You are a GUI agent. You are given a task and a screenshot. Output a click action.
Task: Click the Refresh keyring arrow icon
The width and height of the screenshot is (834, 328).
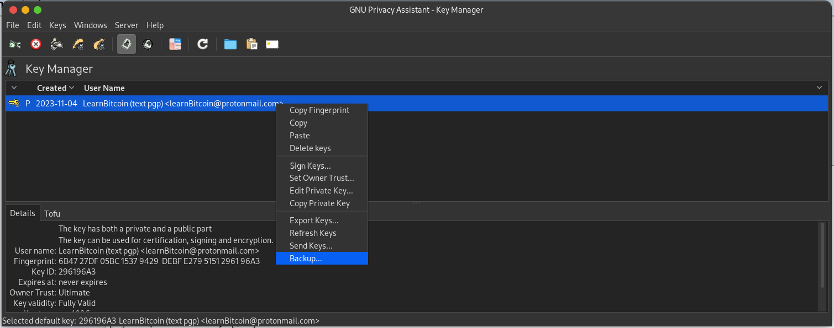pos(203,44)
